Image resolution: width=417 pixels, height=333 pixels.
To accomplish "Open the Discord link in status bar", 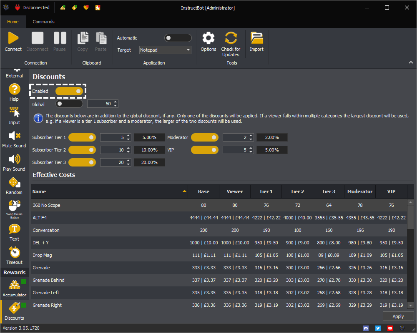I will click(366, 328).
